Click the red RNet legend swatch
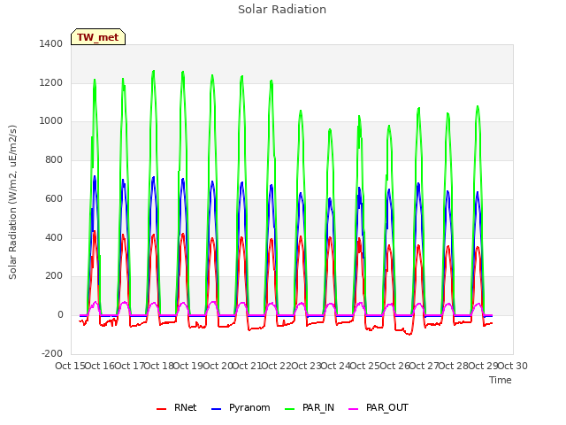The height and width of the screenshot is (425, 566). click(161, 409)
